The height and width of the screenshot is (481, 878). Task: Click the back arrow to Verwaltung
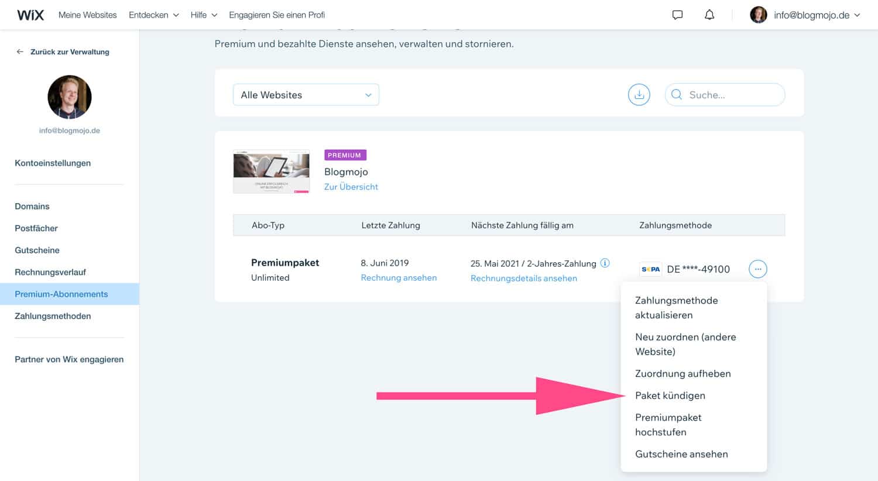tap(20, 51)
